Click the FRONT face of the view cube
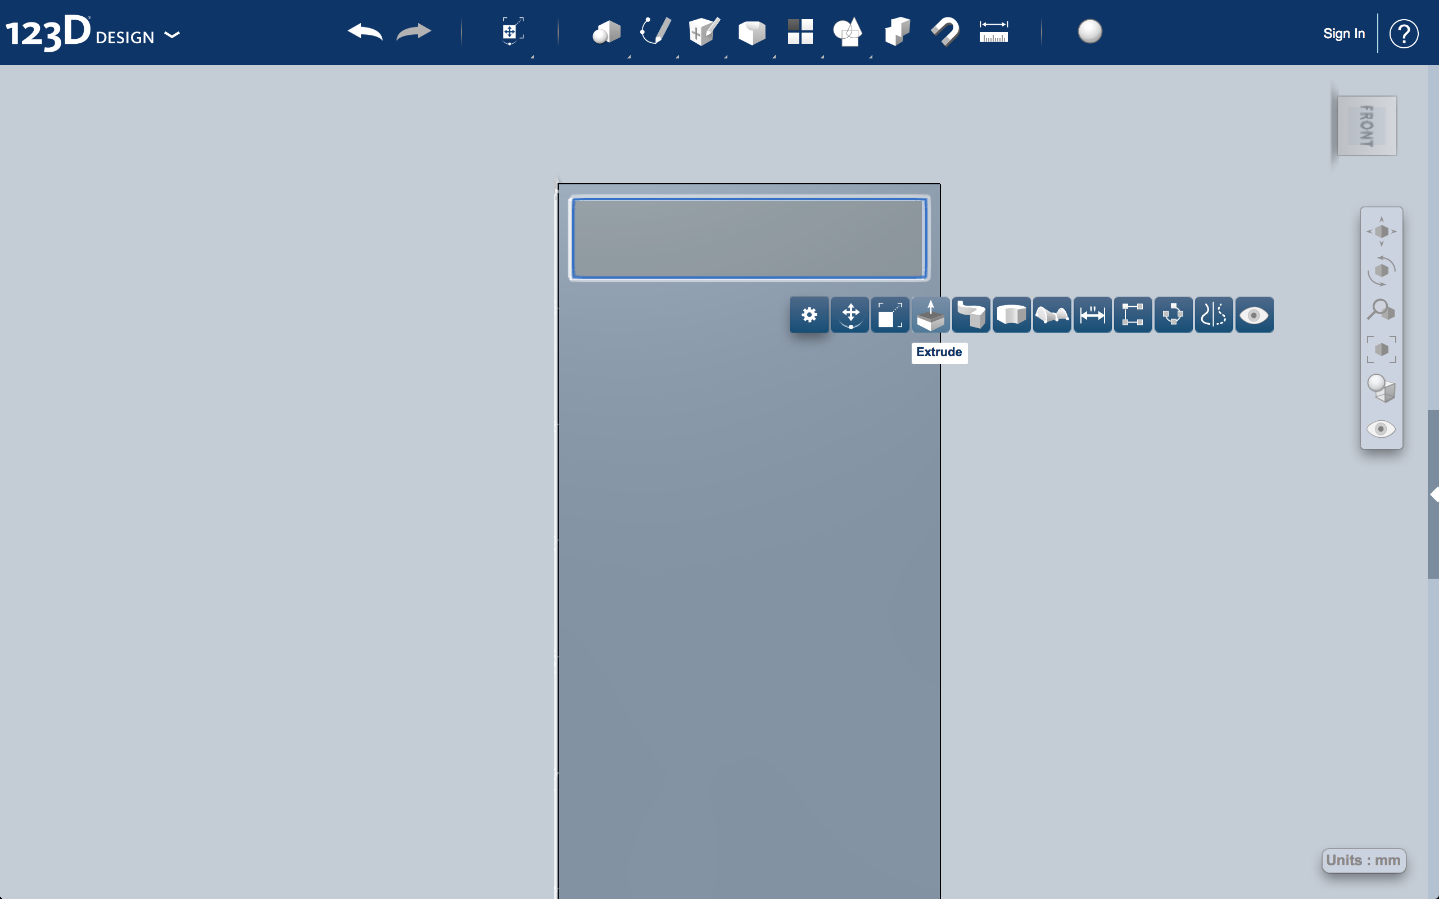The height and width of the screenshot is (899, 1439). (1366, 126)
